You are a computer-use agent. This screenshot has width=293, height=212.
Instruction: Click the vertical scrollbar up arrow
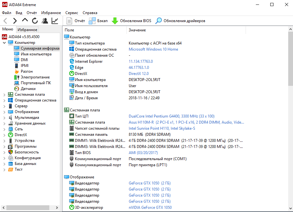(290, 29)
